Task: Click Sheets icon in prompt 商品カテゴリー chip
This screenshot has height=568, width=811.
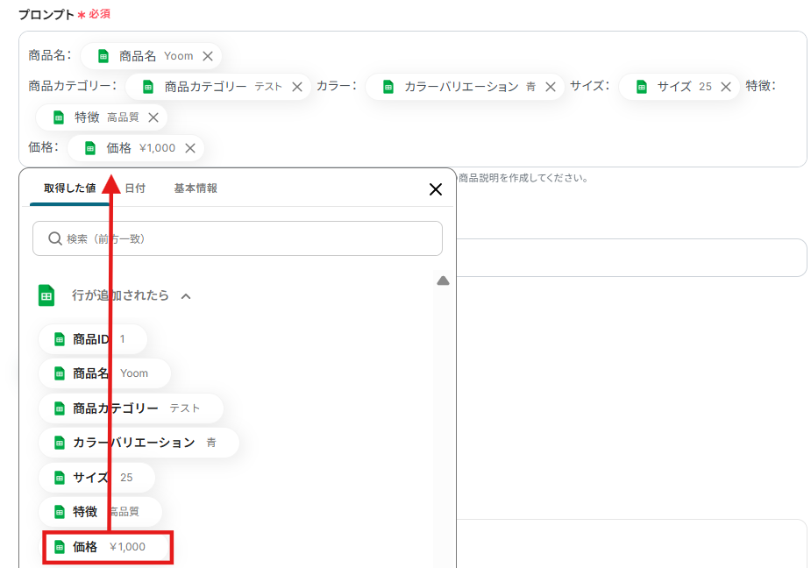Action: 148,87
